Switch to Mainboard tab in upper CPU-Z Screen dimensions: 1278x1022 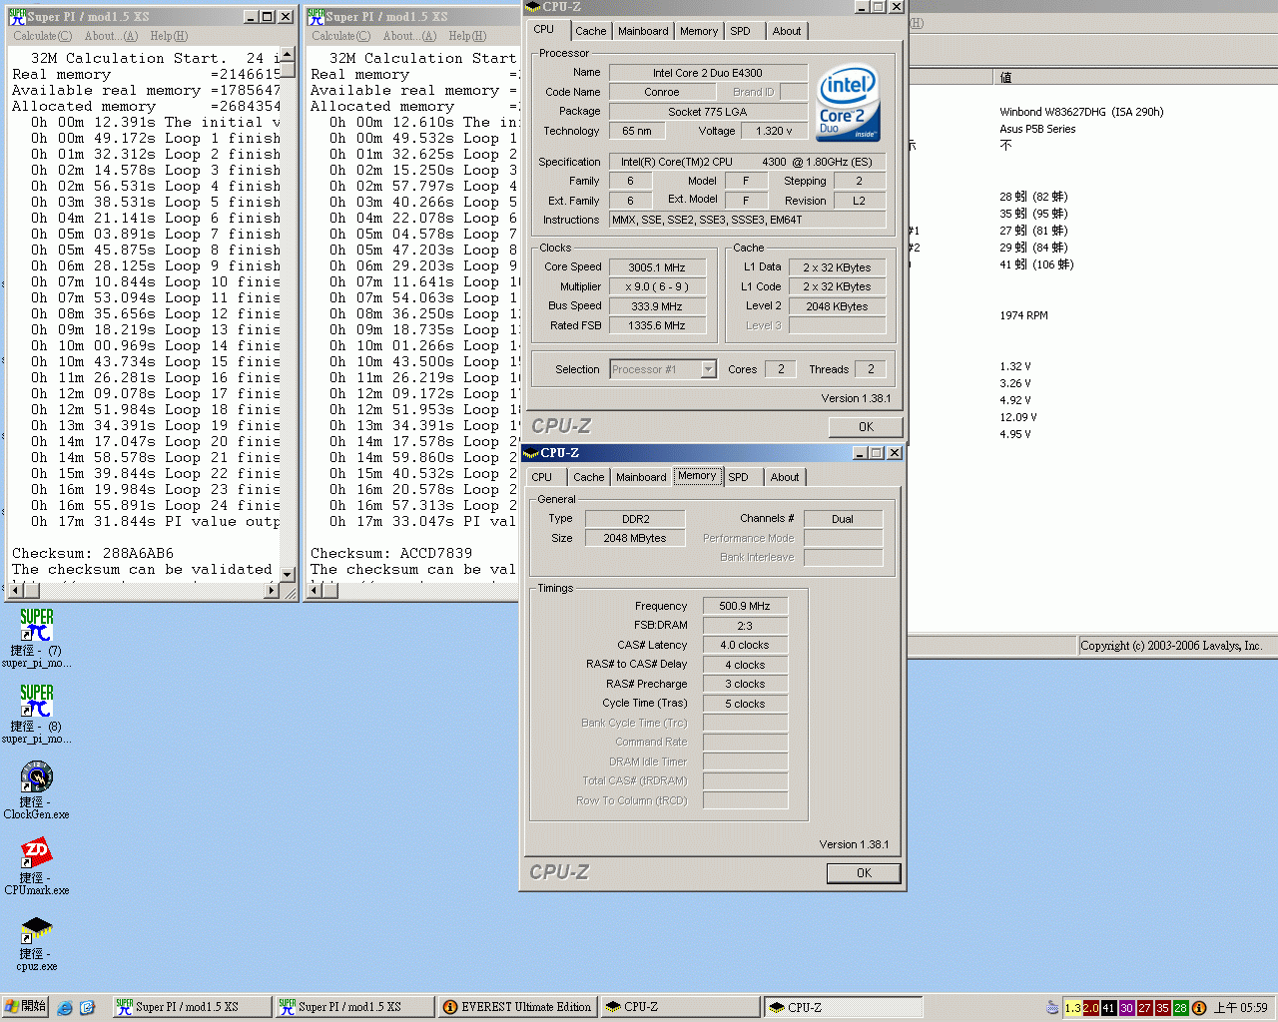pos(643,31)
